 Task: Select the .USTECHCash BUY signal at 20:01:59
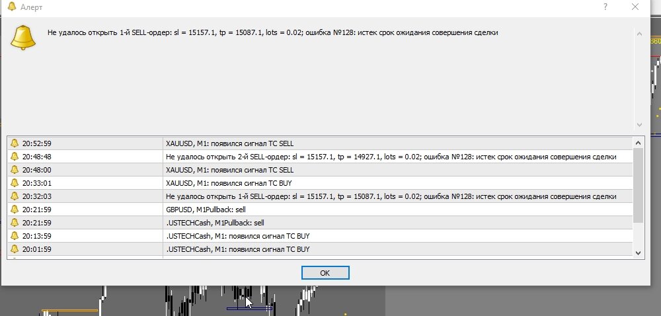(238, 249)
